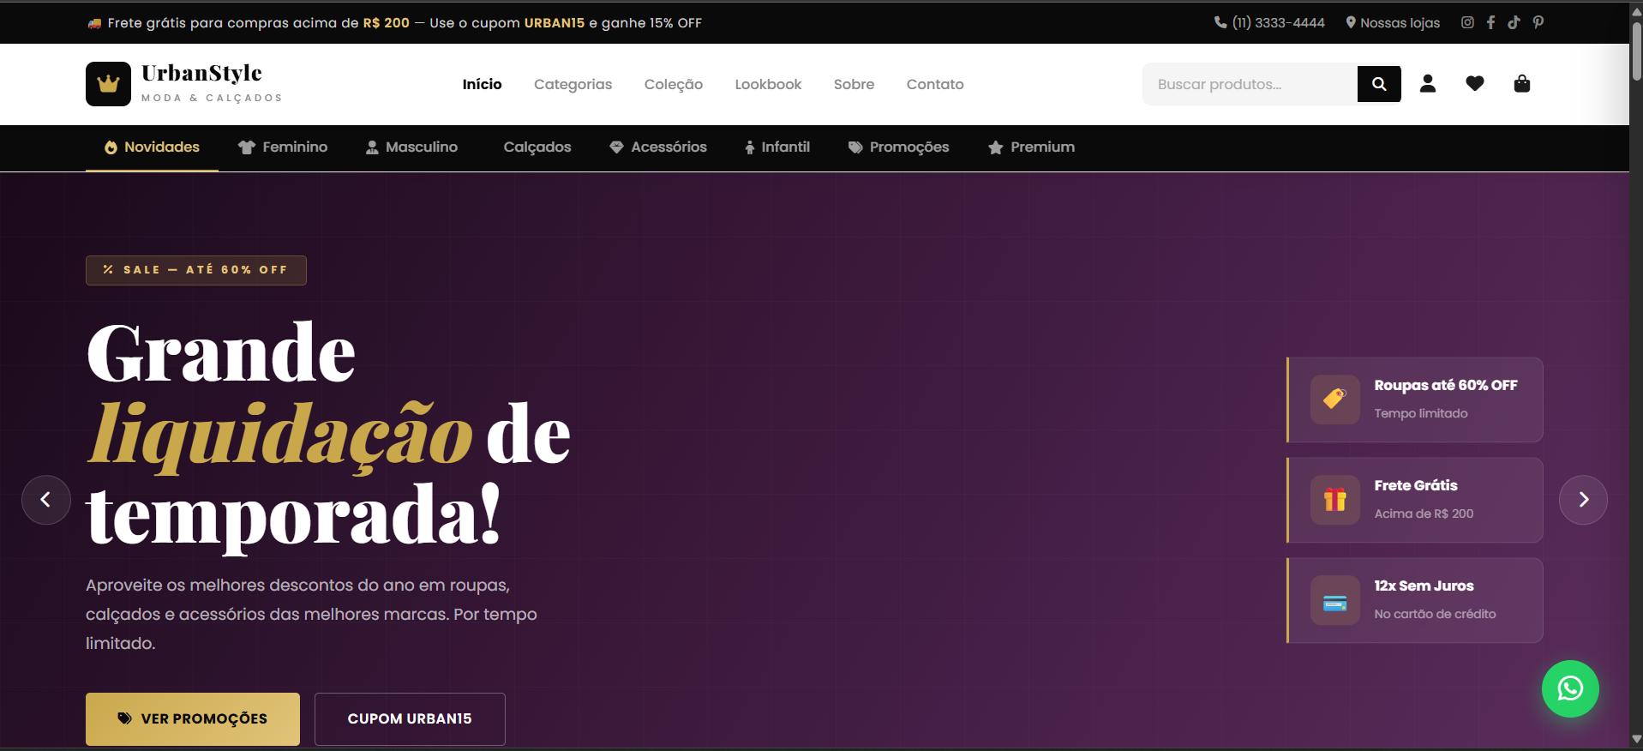
Task: Open the Acessórios category tab
Action: tap(658, 147)
